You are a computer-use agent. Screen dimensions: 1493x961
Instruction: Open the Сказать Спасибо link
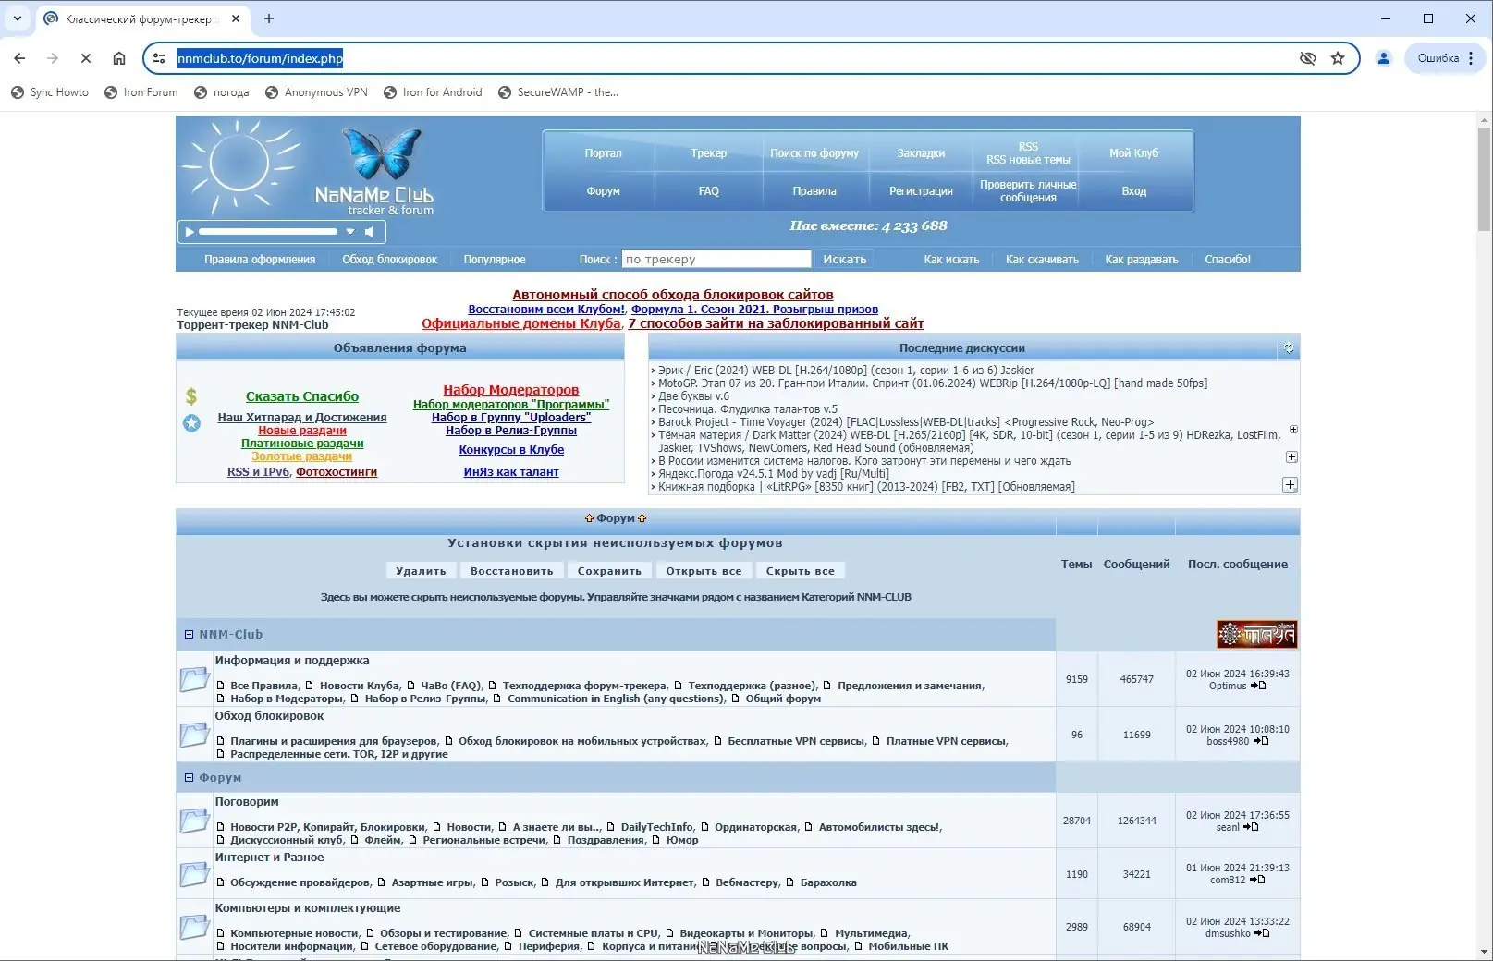(x=302, y=396)
